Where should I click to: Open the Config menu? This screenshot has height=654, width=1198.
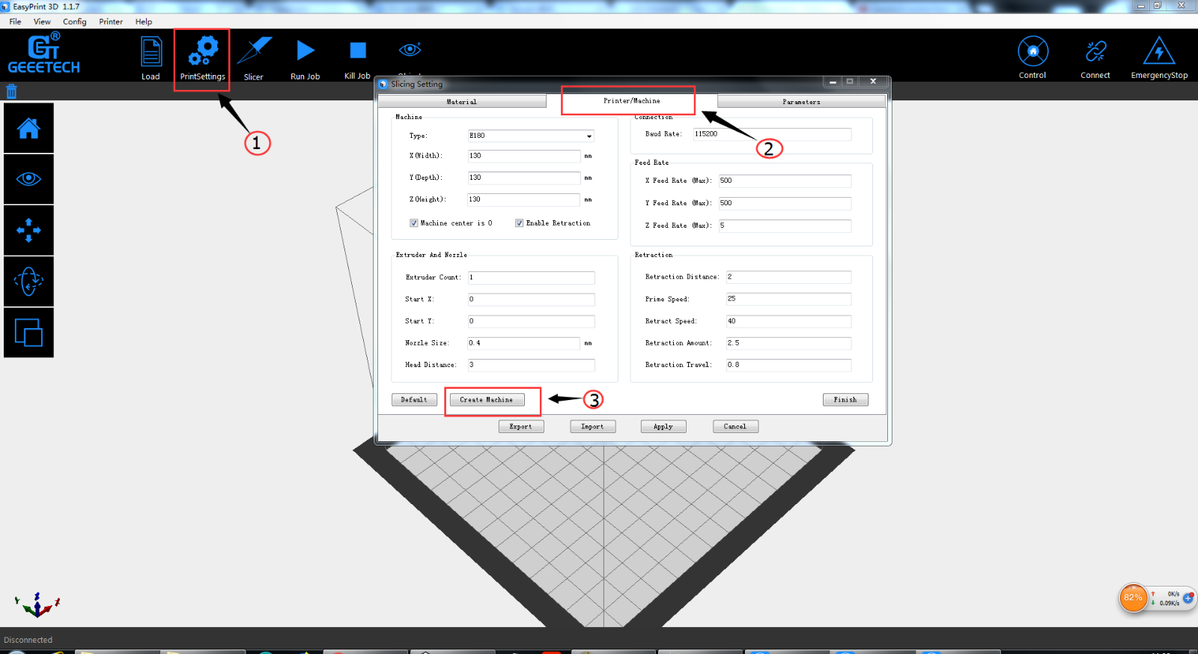pos(74,22)
